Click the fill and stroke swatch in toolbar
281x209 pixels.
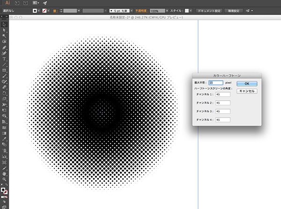[4, 191]
